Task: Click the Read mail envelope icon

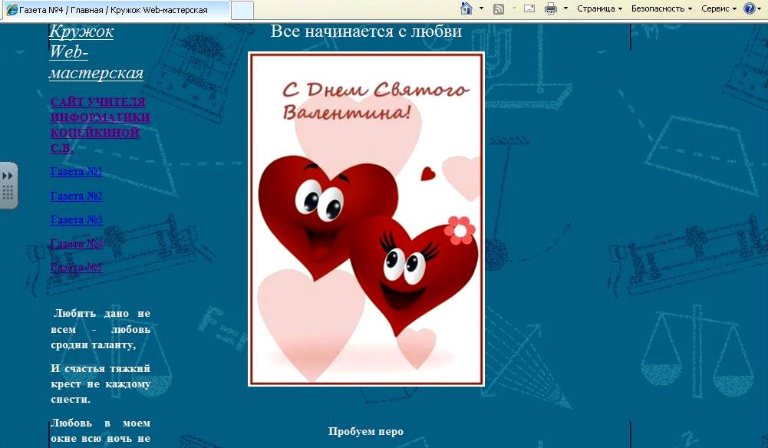Action: coord(529,8)
